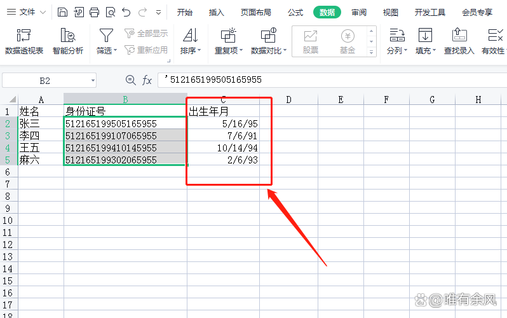Expand the arrow beside 文件
Viewport: 507px width, 318px height.
pos(43,13)
